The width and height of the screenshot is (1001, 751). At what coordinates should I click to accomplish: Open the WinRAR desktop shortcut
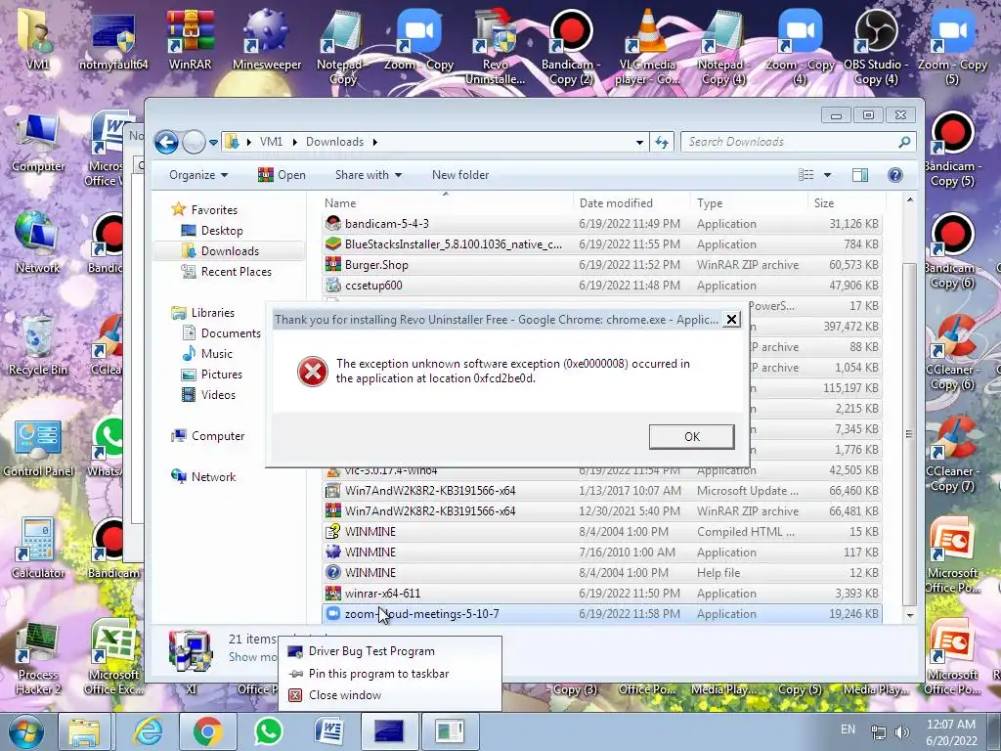pyautogui.click(x=191, y=38)
